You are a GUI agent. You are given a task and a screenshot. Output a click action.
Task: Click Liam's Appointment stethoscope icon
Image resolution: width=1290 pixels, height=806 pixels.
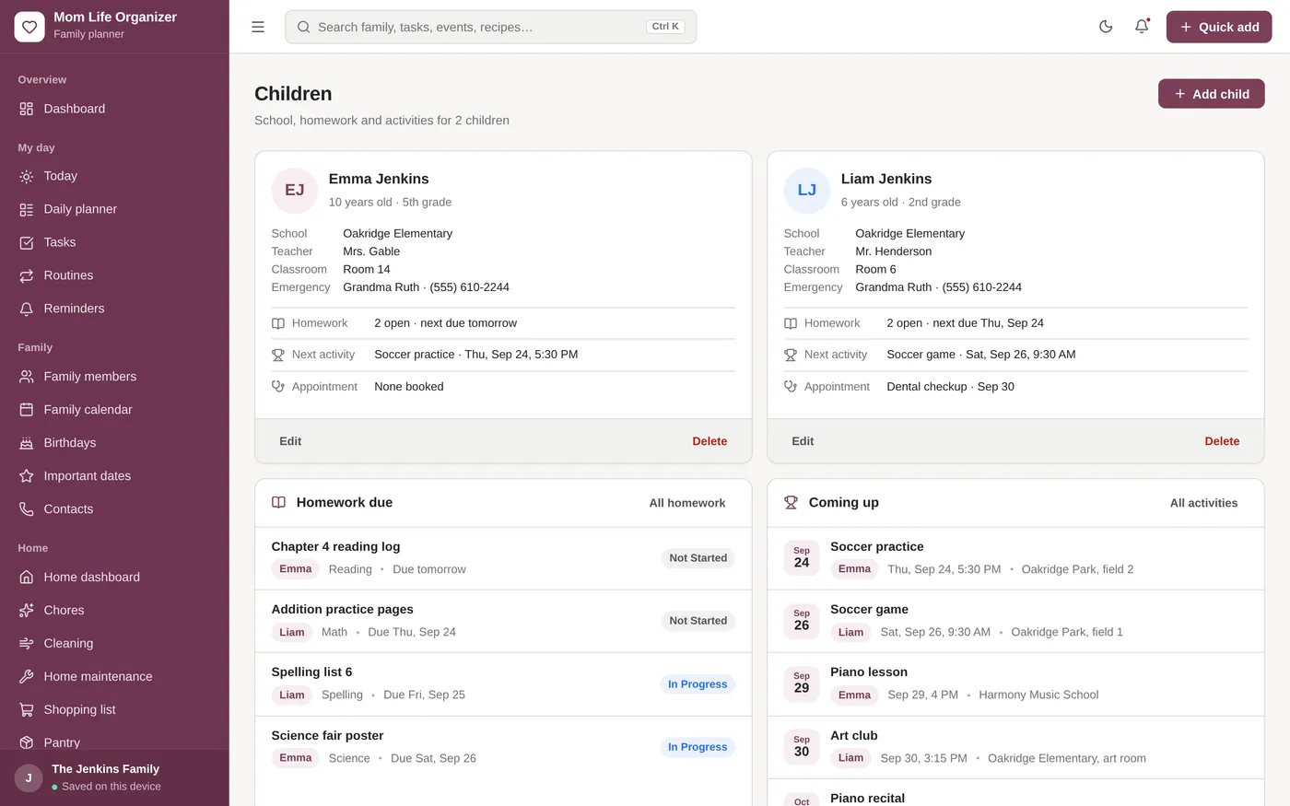click(x=791, y=387)
